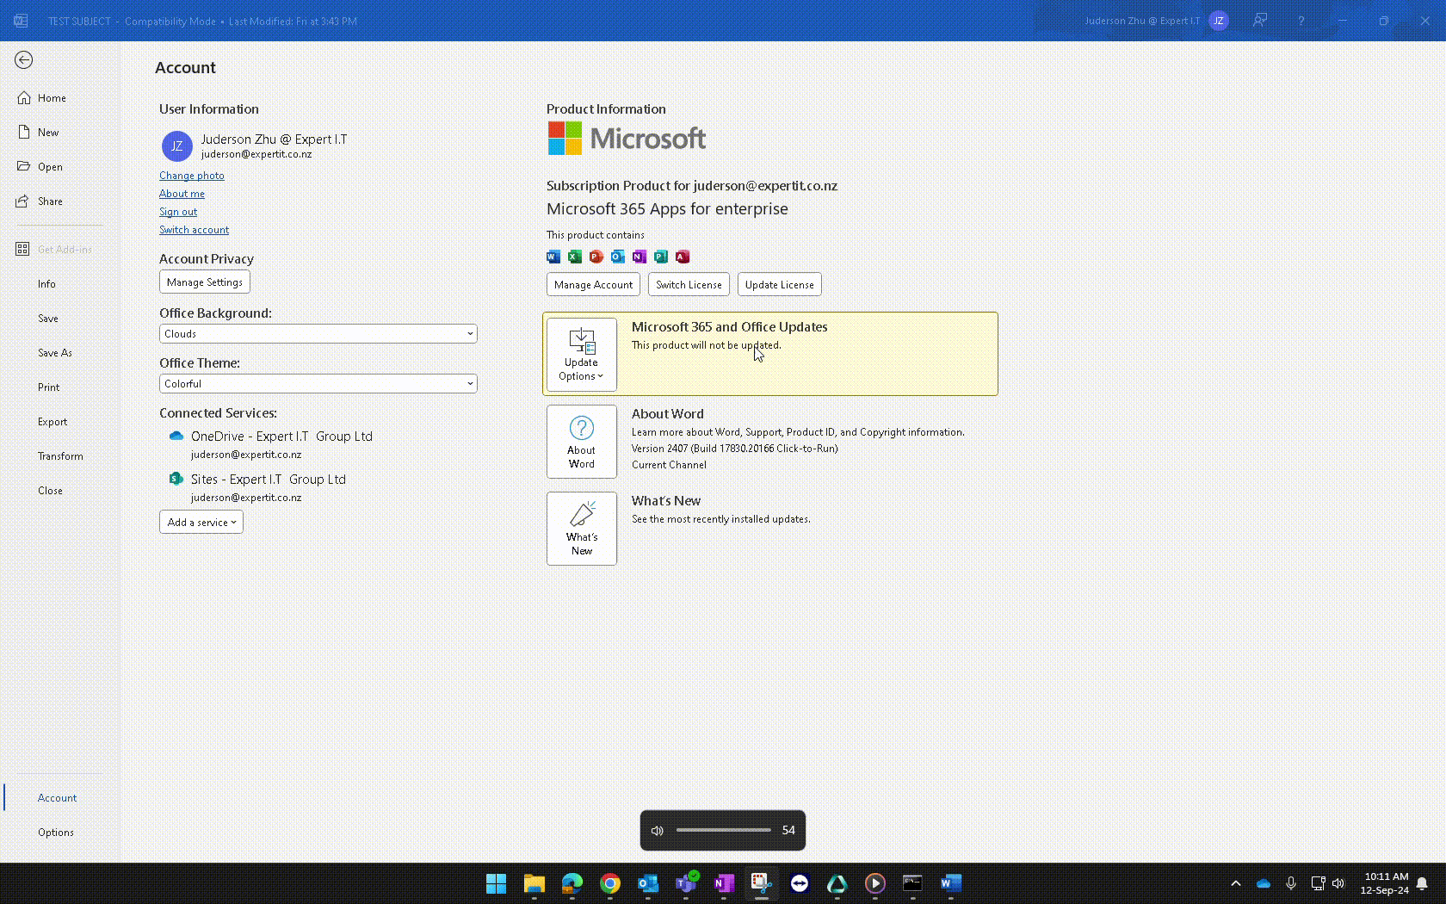Click the SharePoint Sites icon in Connected Services

176,479
